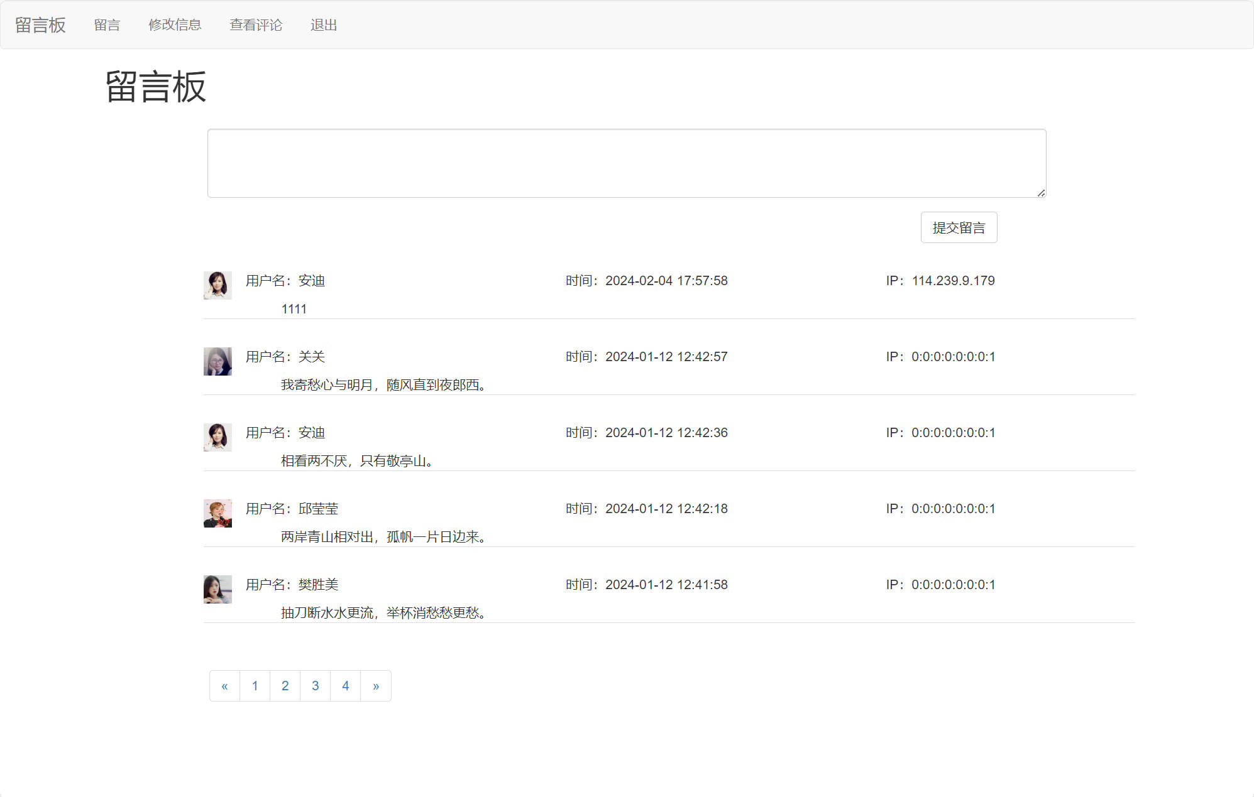Go to 查看评论 in navbar

tap(256, 25)
